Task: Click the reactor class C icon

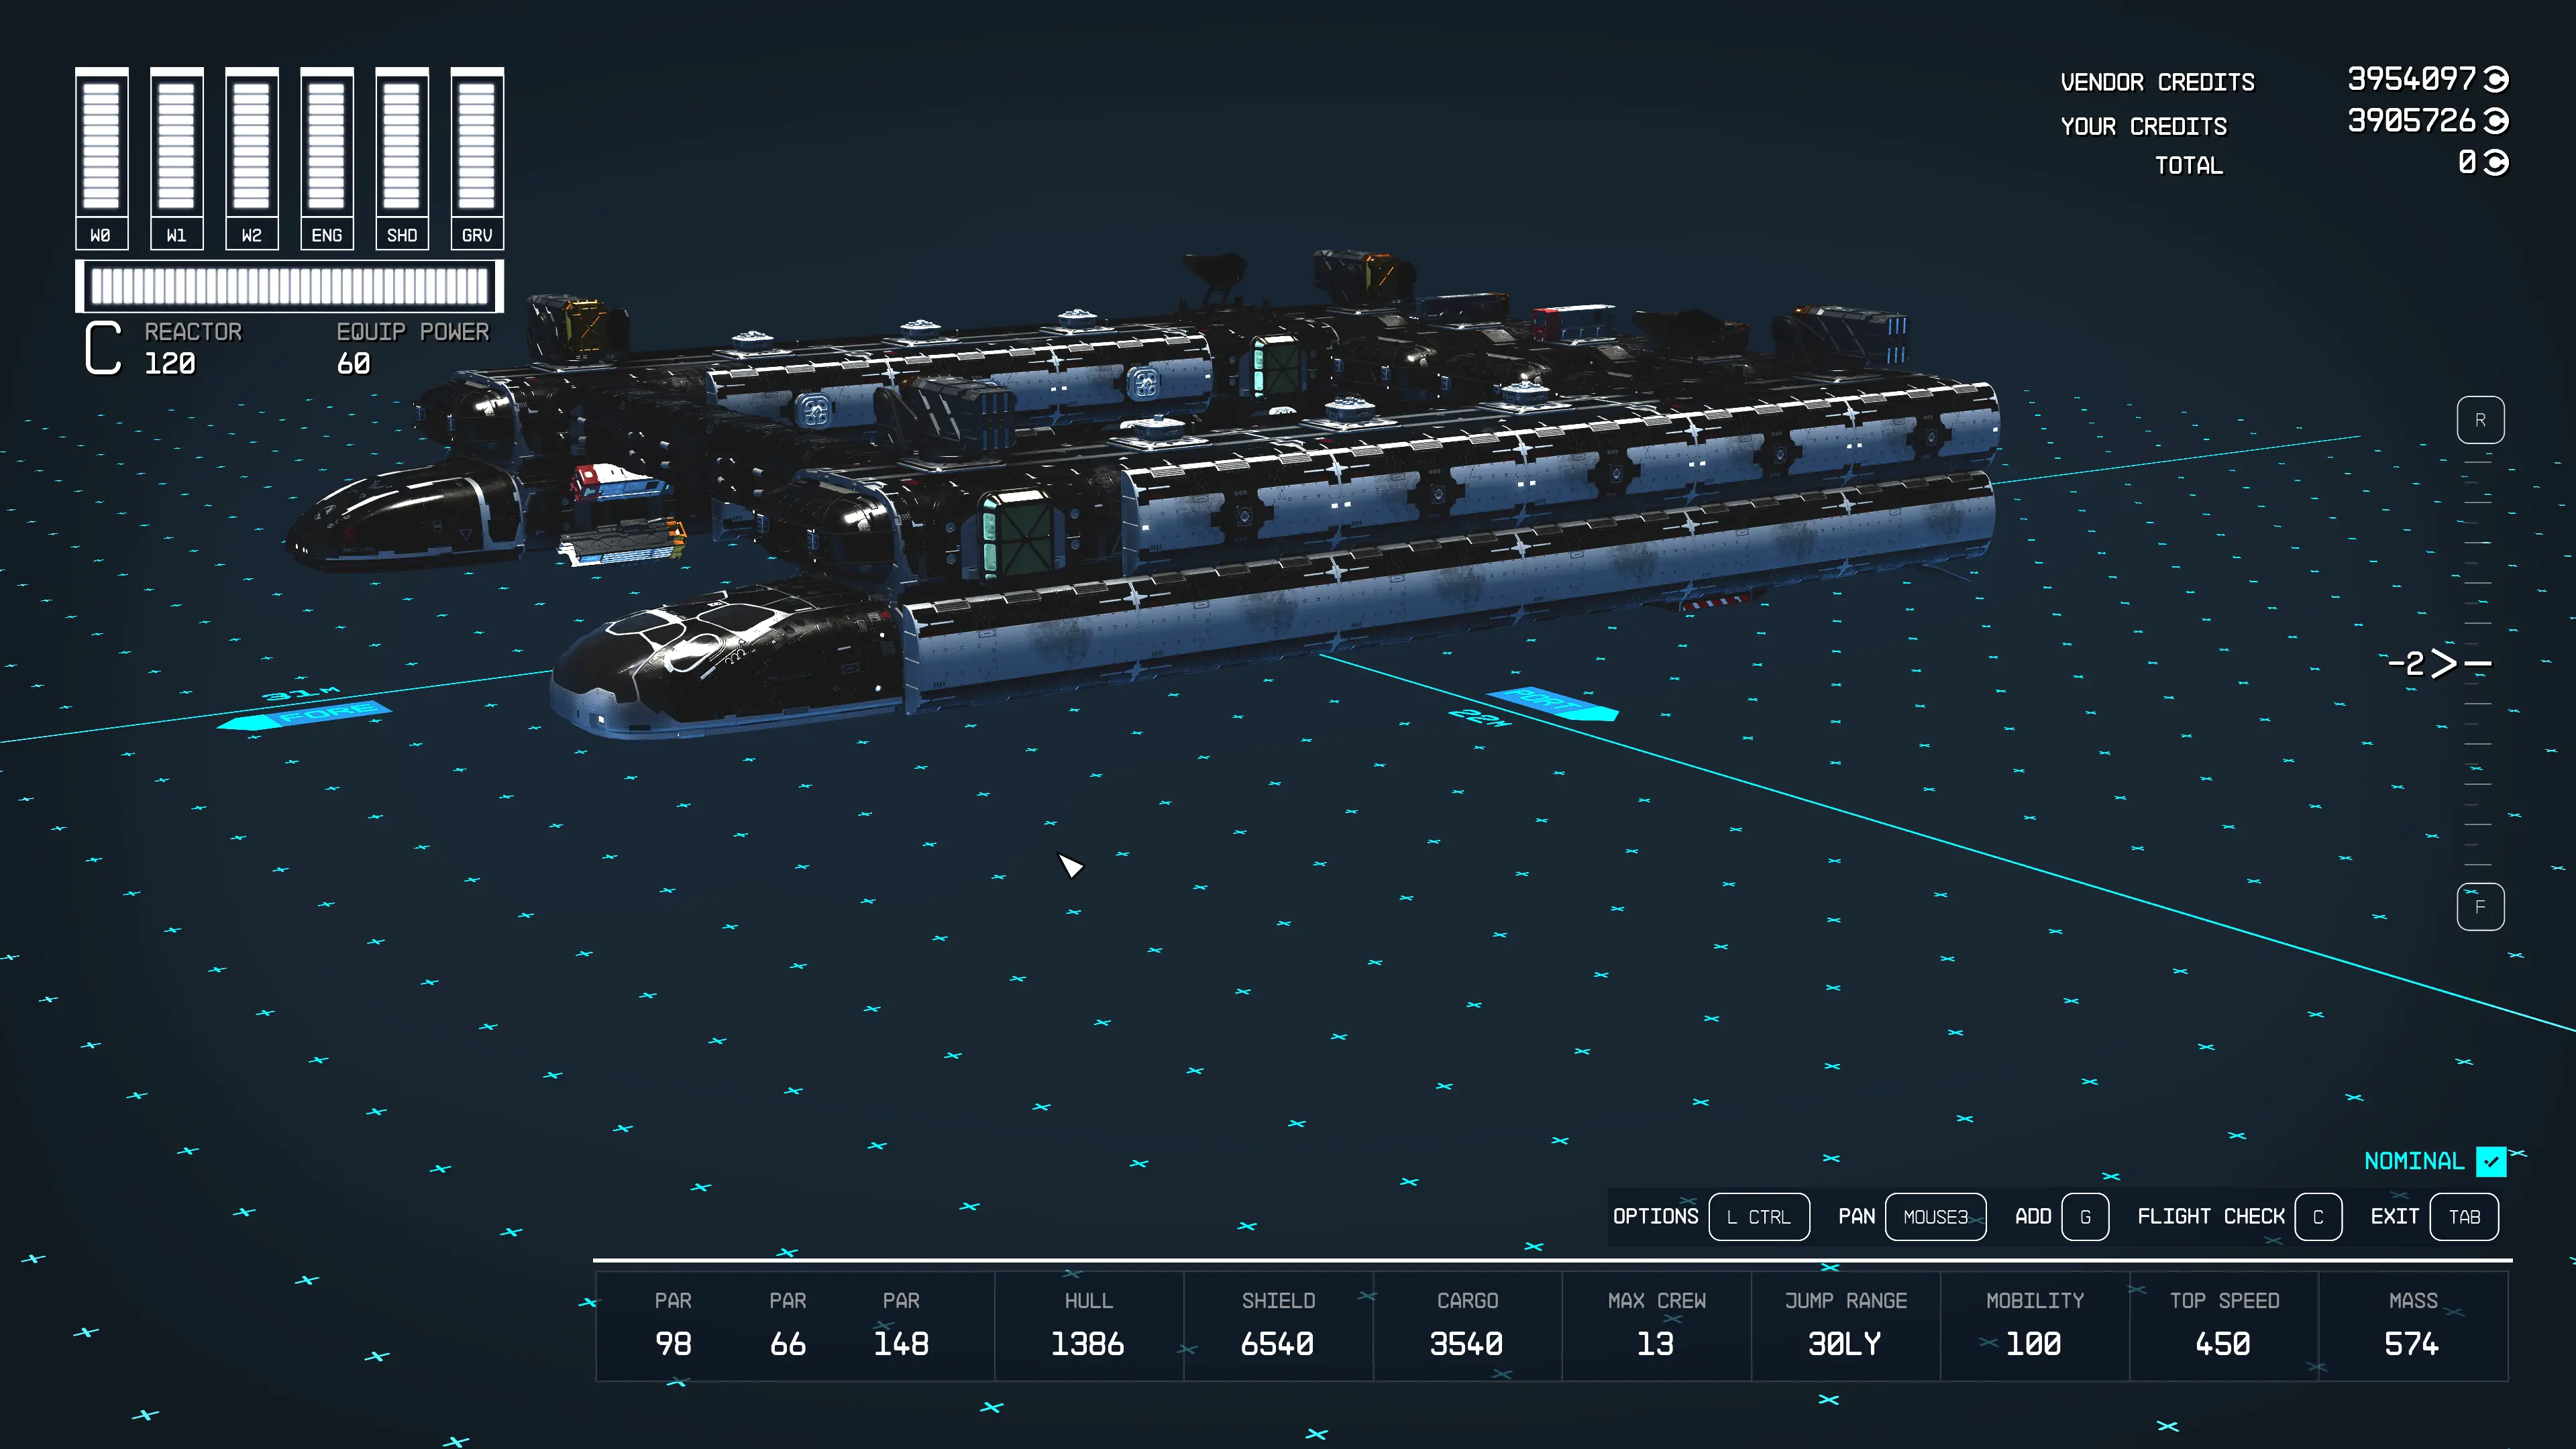Action: [x=103, y=347]
